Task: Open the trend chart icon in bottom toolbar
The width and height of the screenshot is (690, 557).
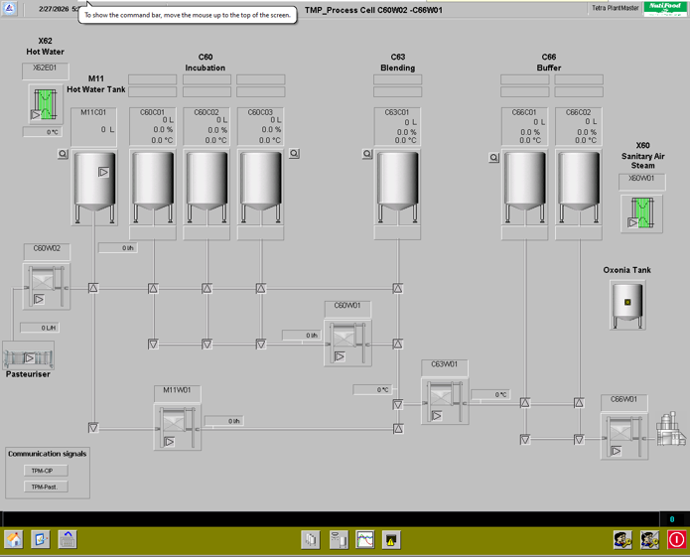Action: [365, 539]
